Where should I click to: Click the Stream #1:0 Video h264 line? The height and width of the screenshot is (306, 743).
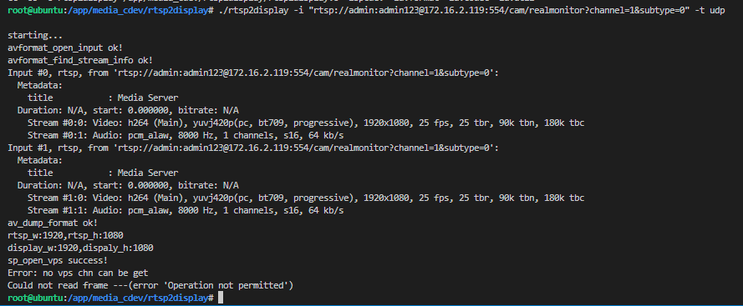point(306,198)
